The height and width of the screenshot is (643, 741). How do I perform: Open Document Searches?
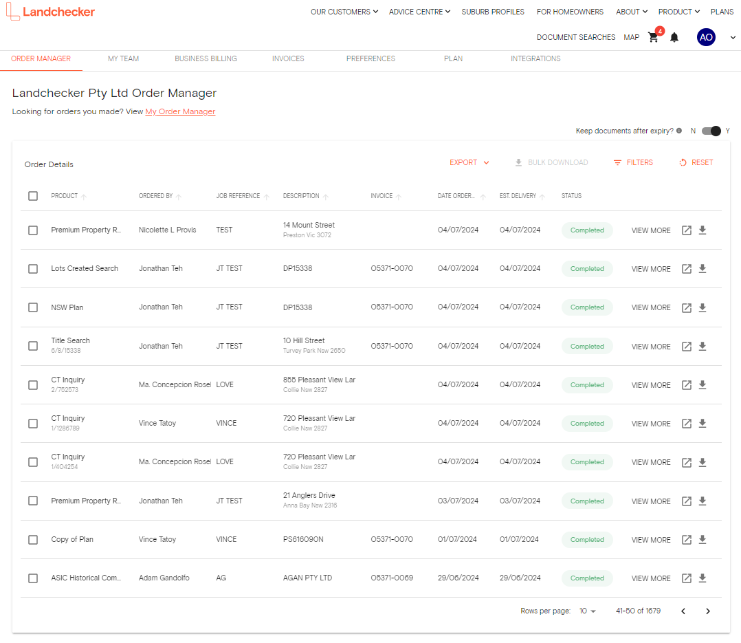pos(575,37)
